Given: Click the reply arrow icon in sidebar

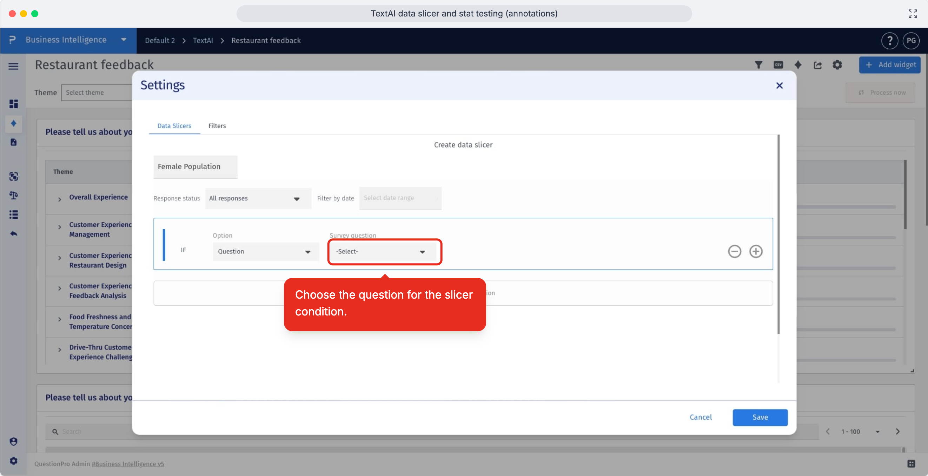Looking at the screenshot, I should coord(13,233).
